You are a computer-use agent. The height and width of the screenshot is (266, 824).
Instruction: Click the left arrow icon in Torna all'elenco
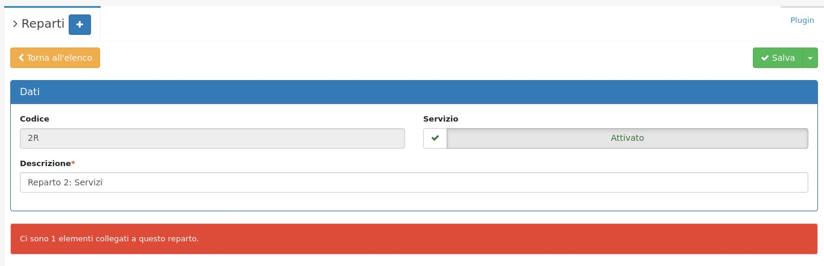point(22,58)
